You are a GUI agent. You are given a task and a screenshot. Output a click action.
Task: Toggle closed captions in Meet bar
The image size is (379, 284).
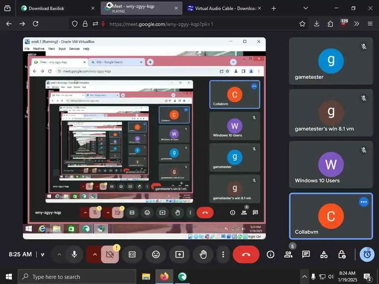(x=132, y=254)
